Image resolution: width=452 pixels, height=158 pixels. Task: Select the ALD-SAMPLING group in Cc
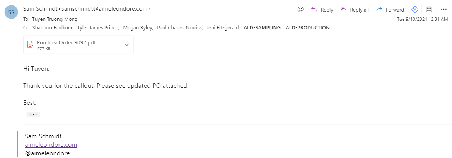[x=263, y=28]
